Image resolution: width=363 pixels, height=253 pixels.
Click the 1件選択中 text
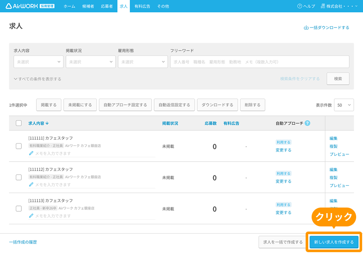pyautogui.click(x=18, y=105)
